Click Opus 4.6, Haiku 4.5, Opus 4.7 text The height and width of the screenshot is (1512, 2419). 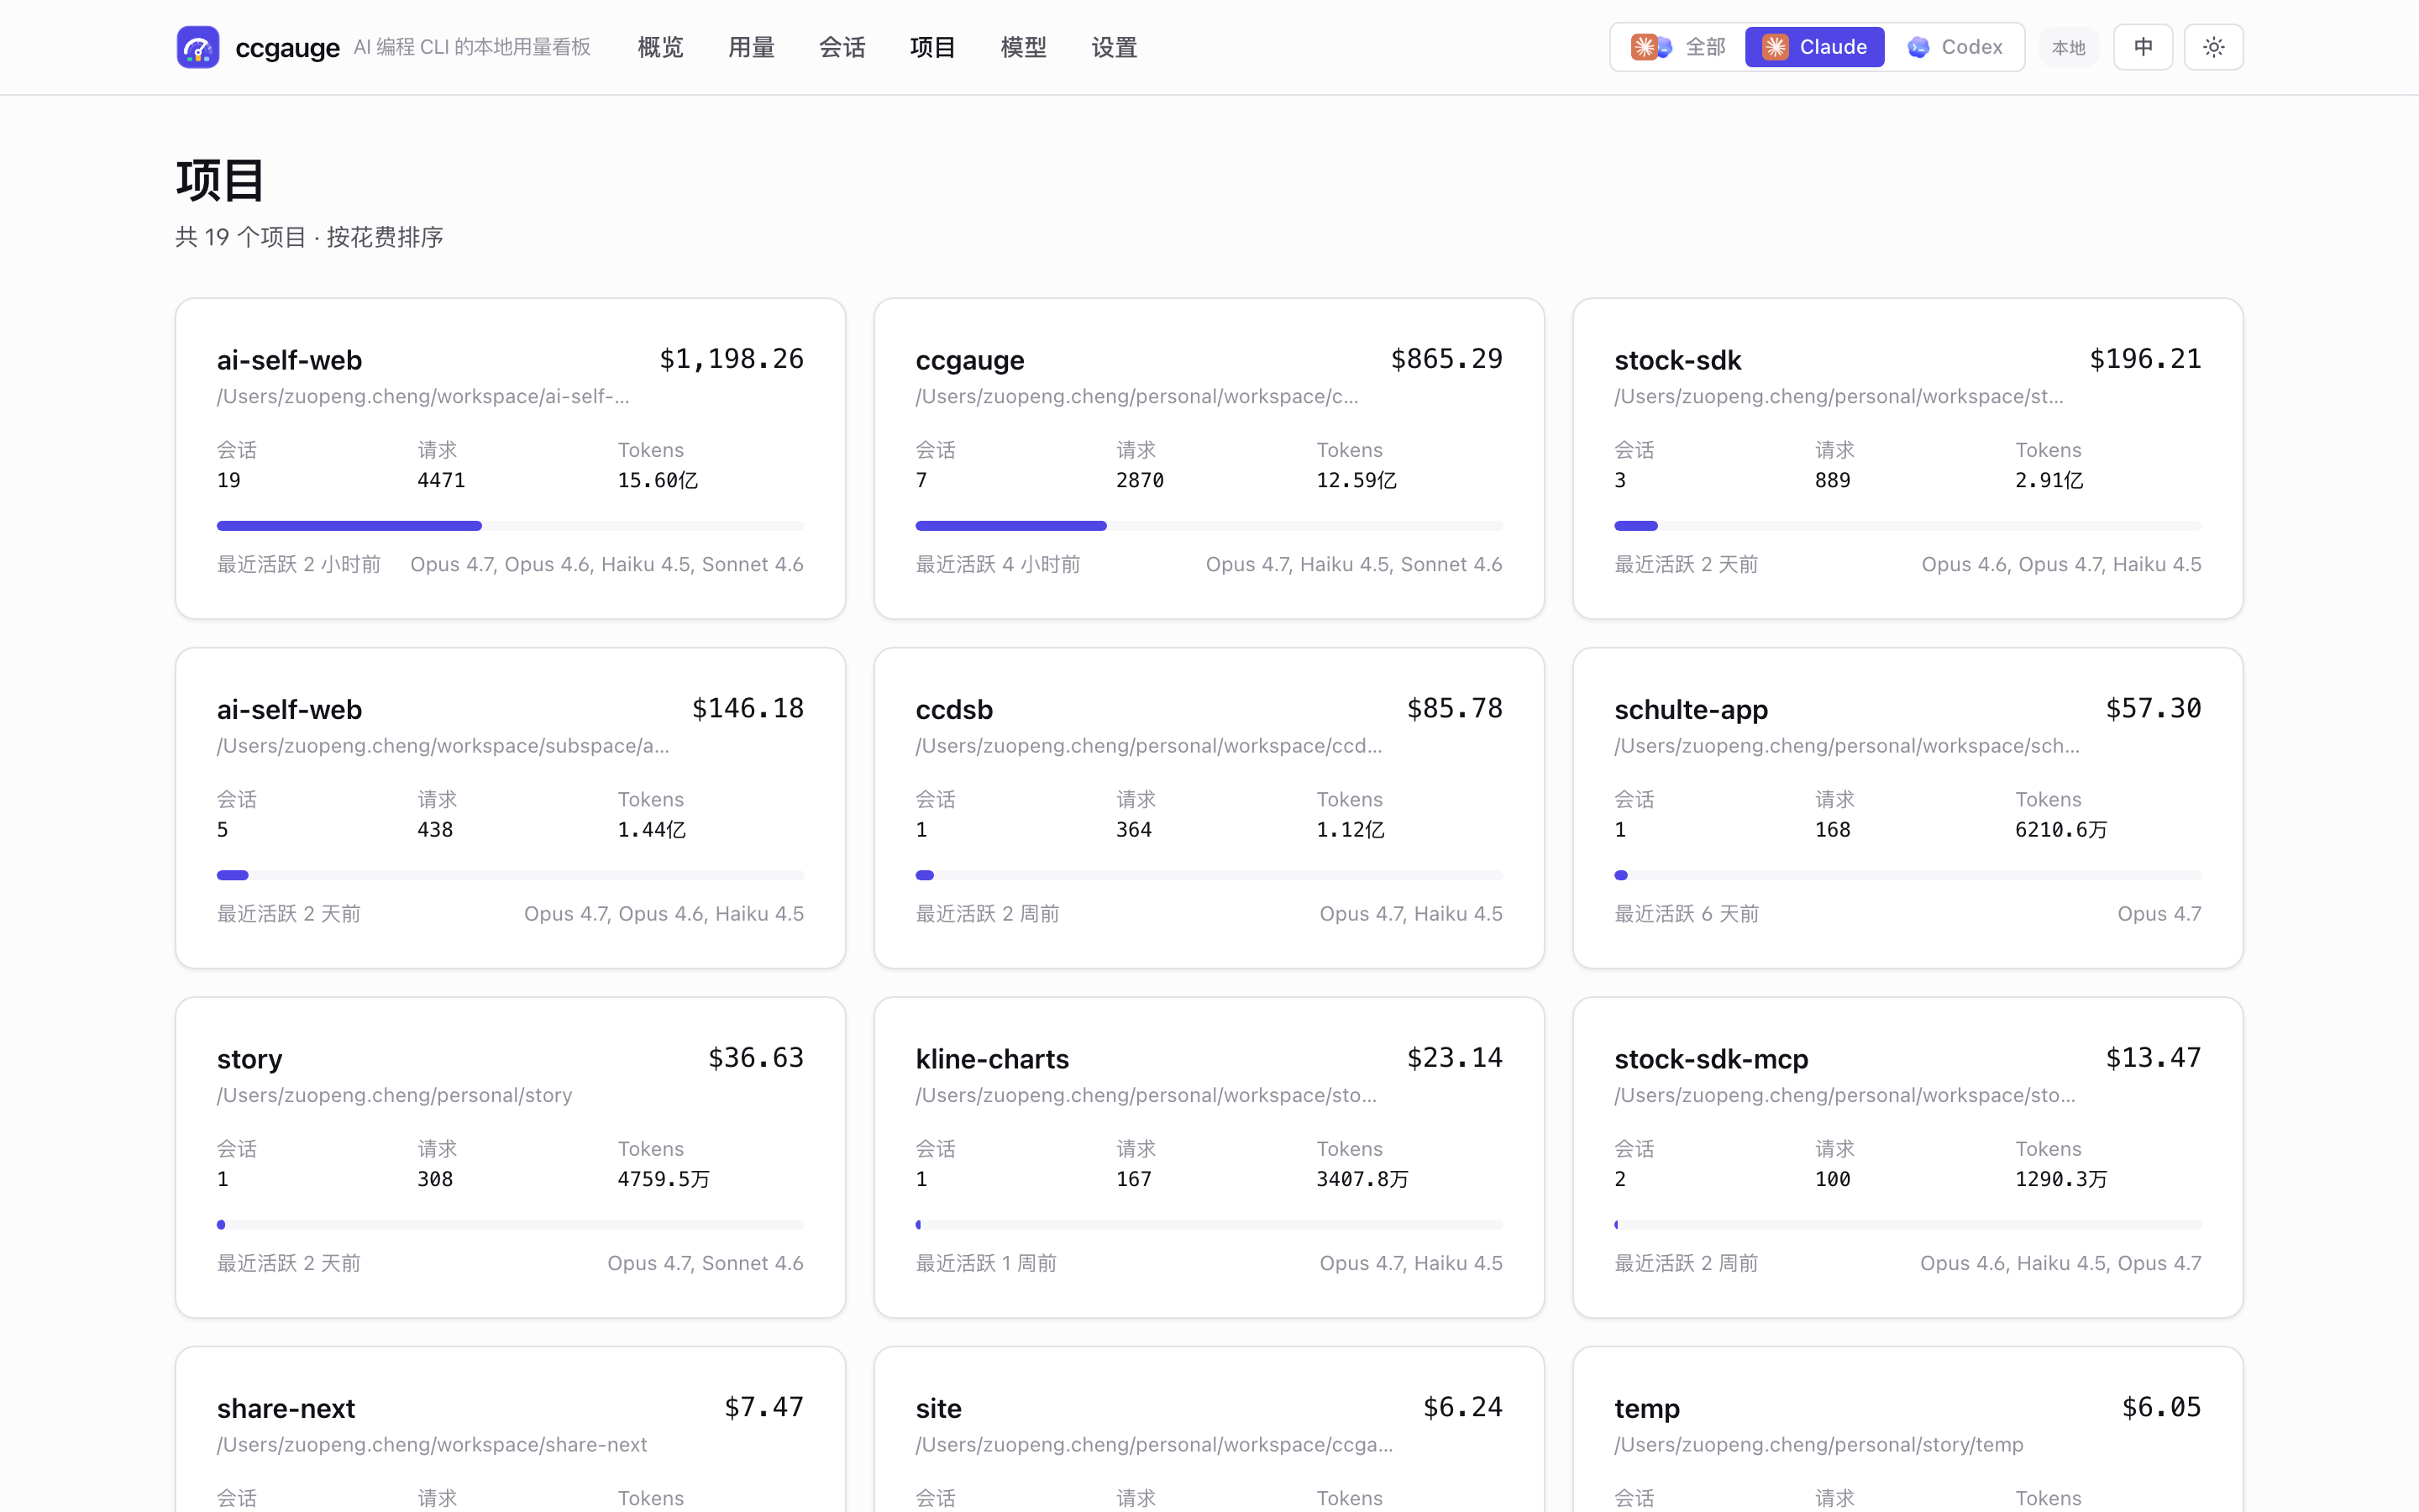coord(2060,1263)
